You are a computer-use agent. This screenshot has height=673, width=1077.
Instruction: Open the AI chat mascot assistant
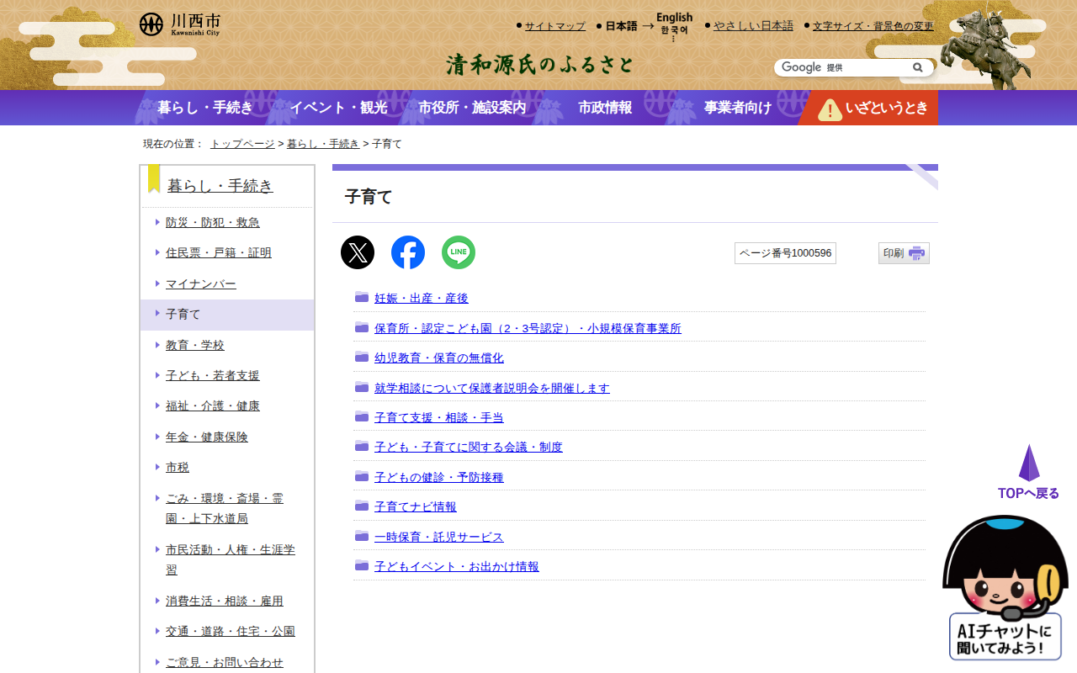pos(1005,589)
